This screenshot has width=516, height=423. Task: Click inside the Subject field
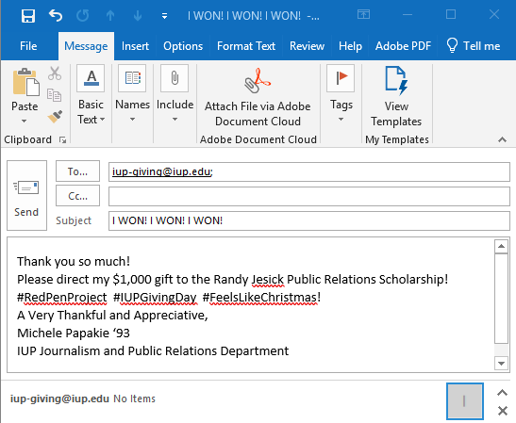[x=309, y=220]
